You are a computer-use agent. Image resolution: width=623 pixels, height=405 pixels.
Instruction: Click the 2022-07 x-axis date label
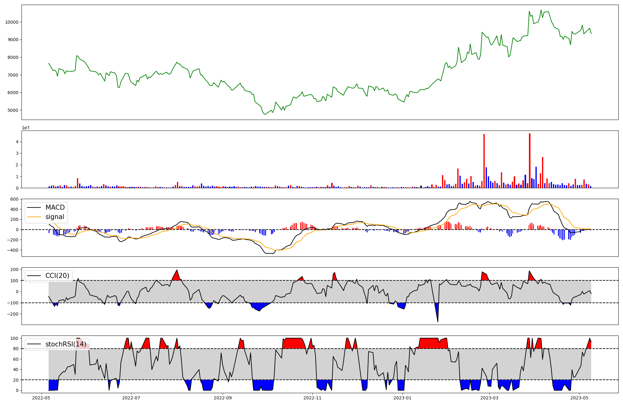click(131, 398)
